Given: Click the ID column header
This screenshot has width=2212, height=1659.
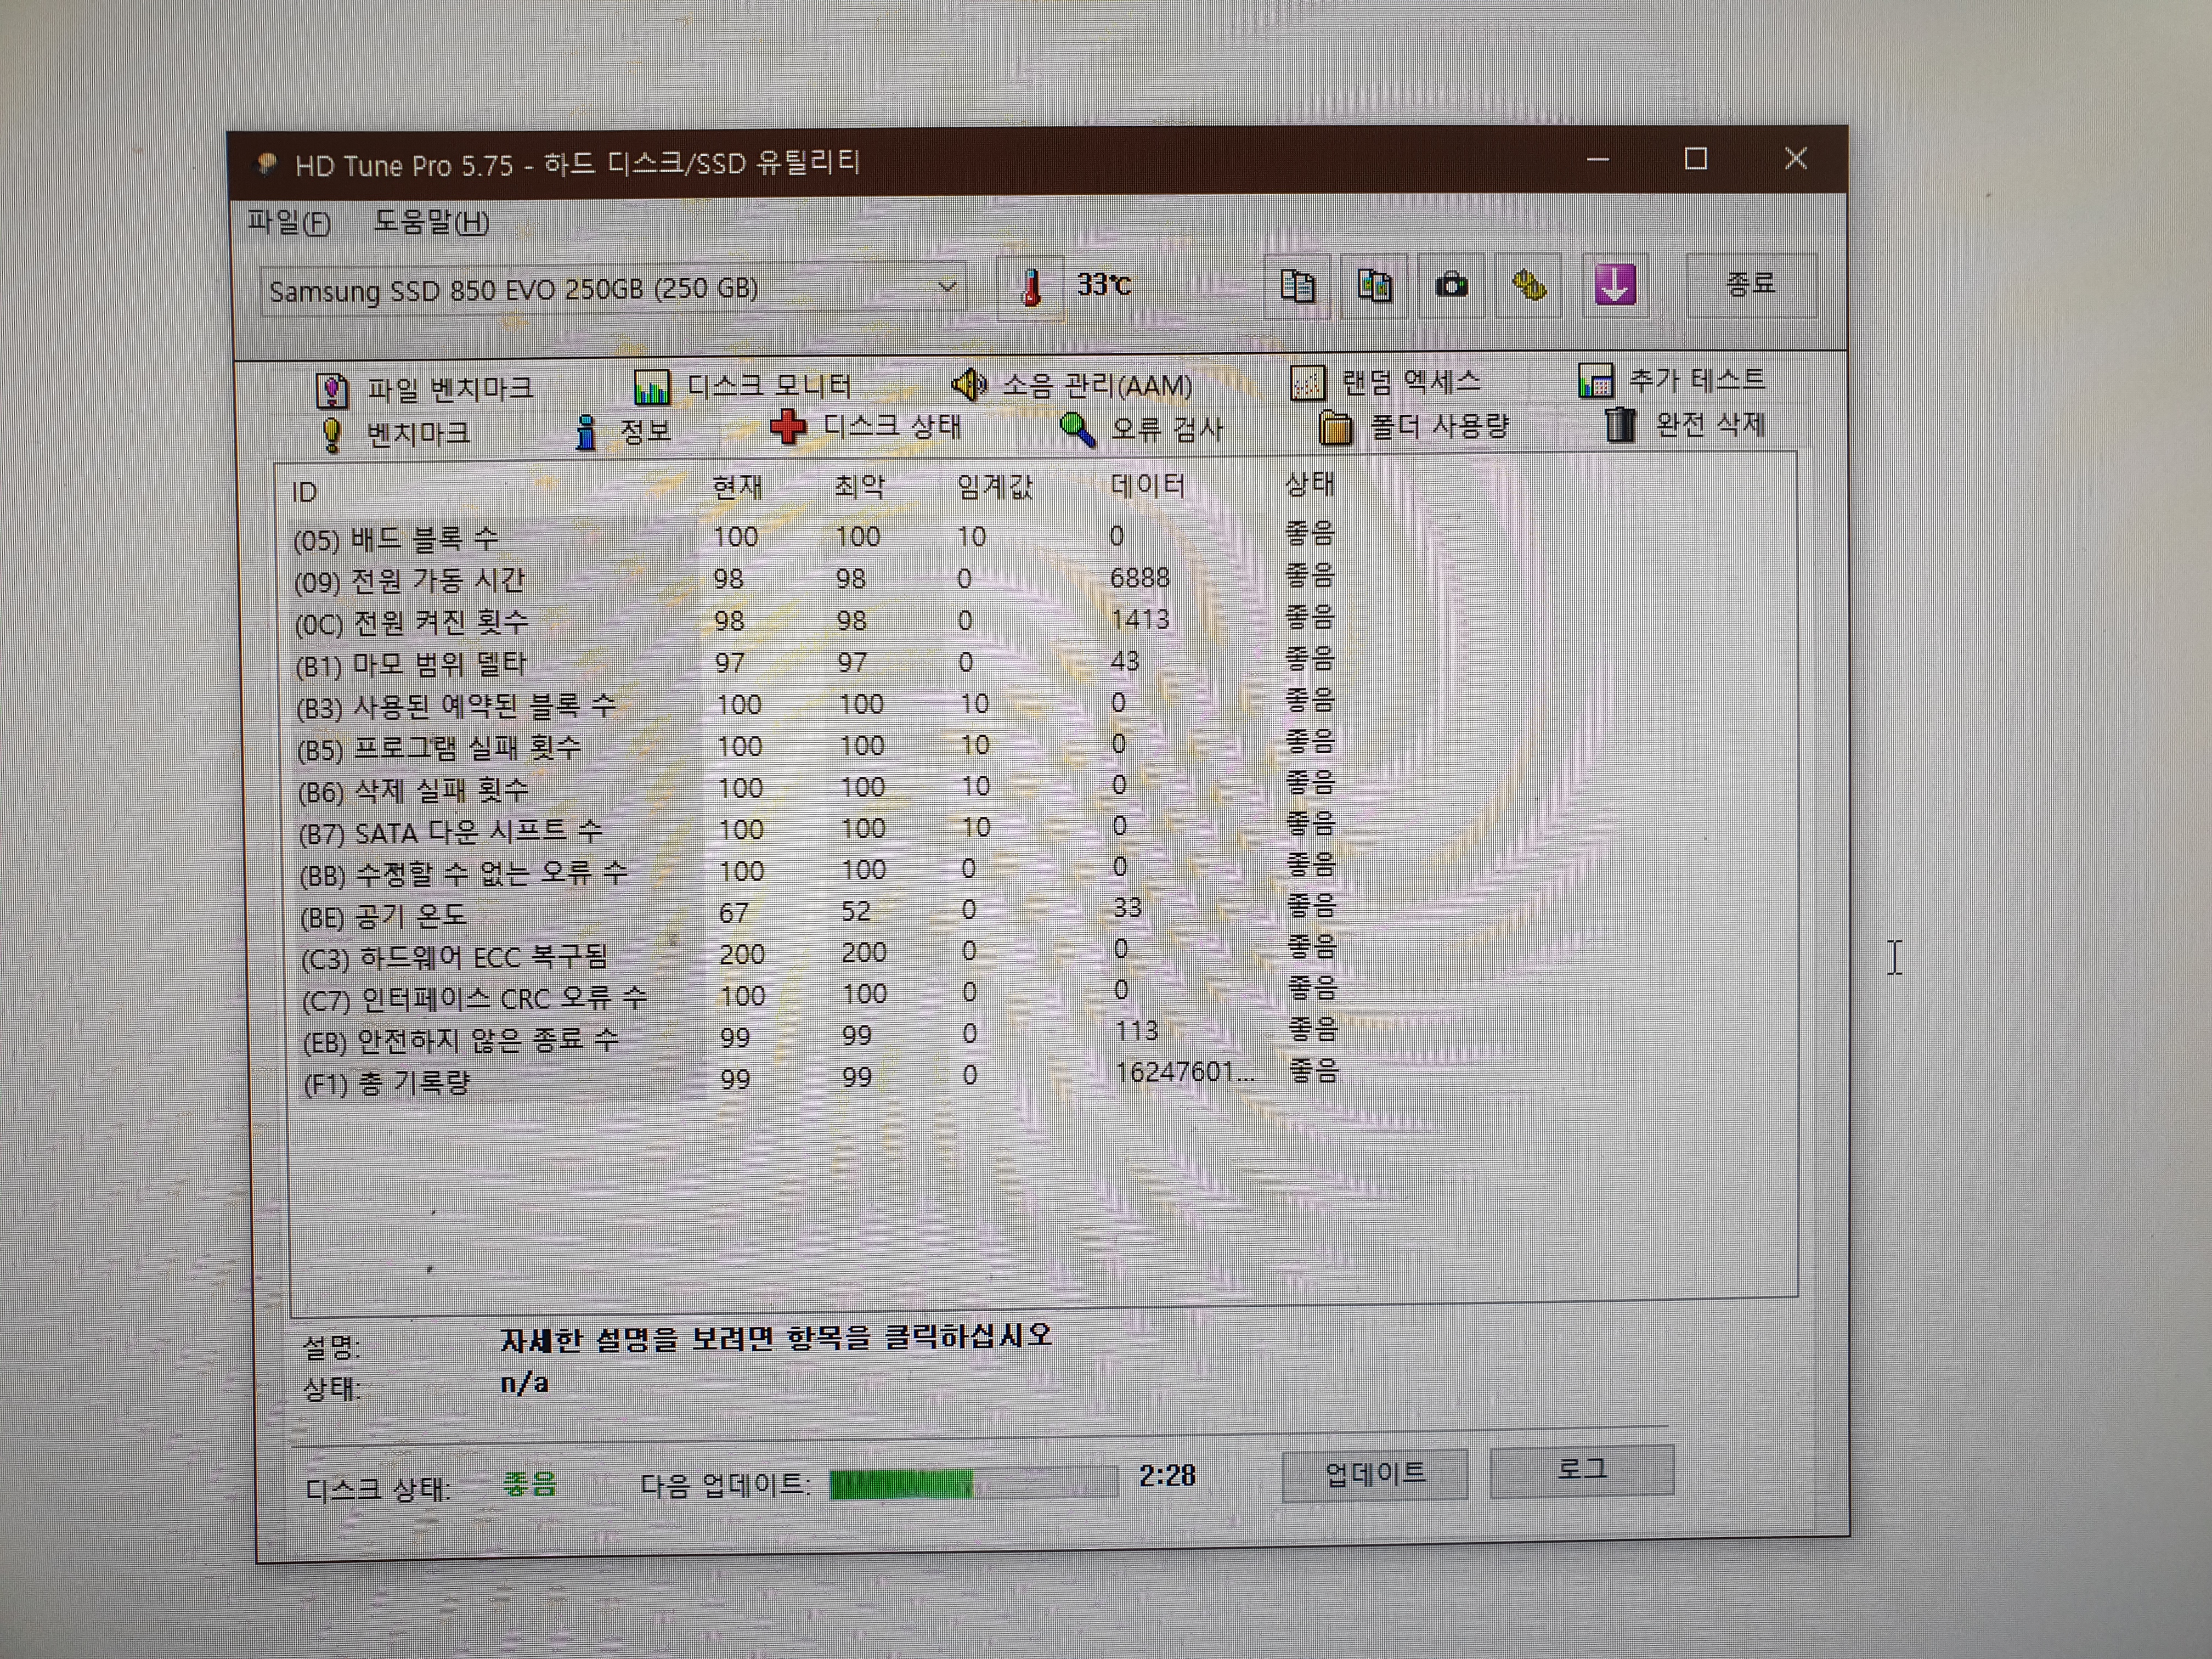Looking at the screenshot, I should pos(304,493).
